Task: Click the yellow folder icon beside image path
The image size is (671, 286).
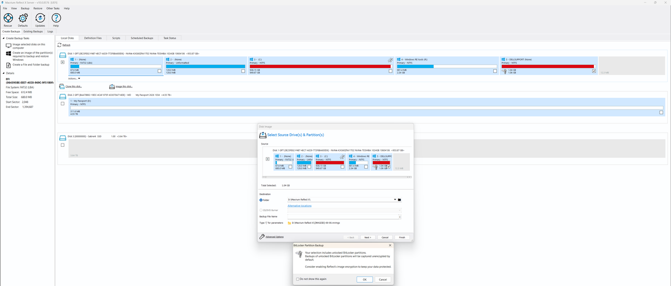Action: pos(289,223)
